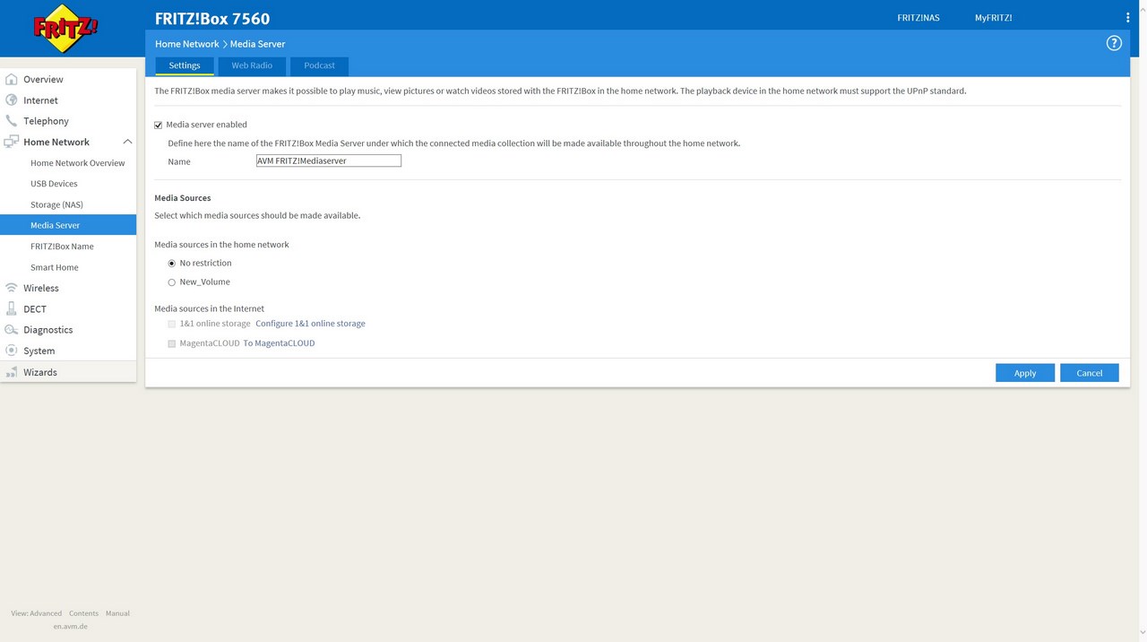
Task: Click Media Server in the breadcrumb
Action: pyautogui.click(x=257, y=44)
